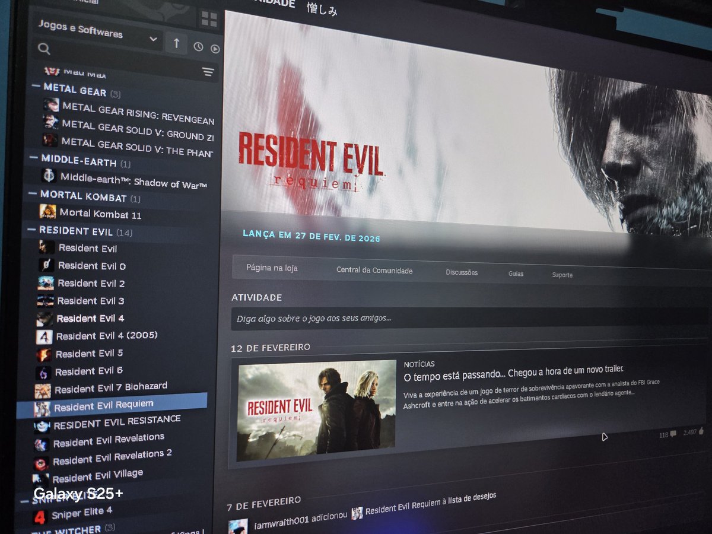Image resolution: width=712 pixels, height=534 pixels.
Task: Select Metal Gear Rising: Revengeance icon
Action: 51,105
